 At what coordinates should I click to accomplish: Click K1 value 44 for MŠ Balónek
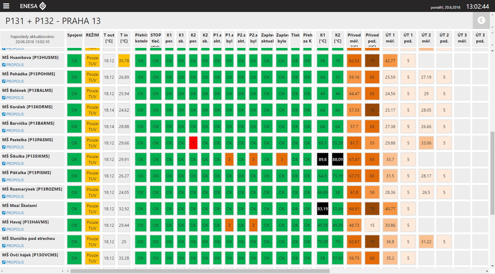pos(323,94)
